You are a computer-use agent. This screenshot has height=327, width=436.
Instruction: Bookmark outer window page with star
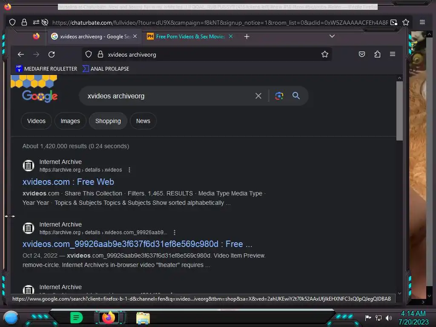coord(406,22)
